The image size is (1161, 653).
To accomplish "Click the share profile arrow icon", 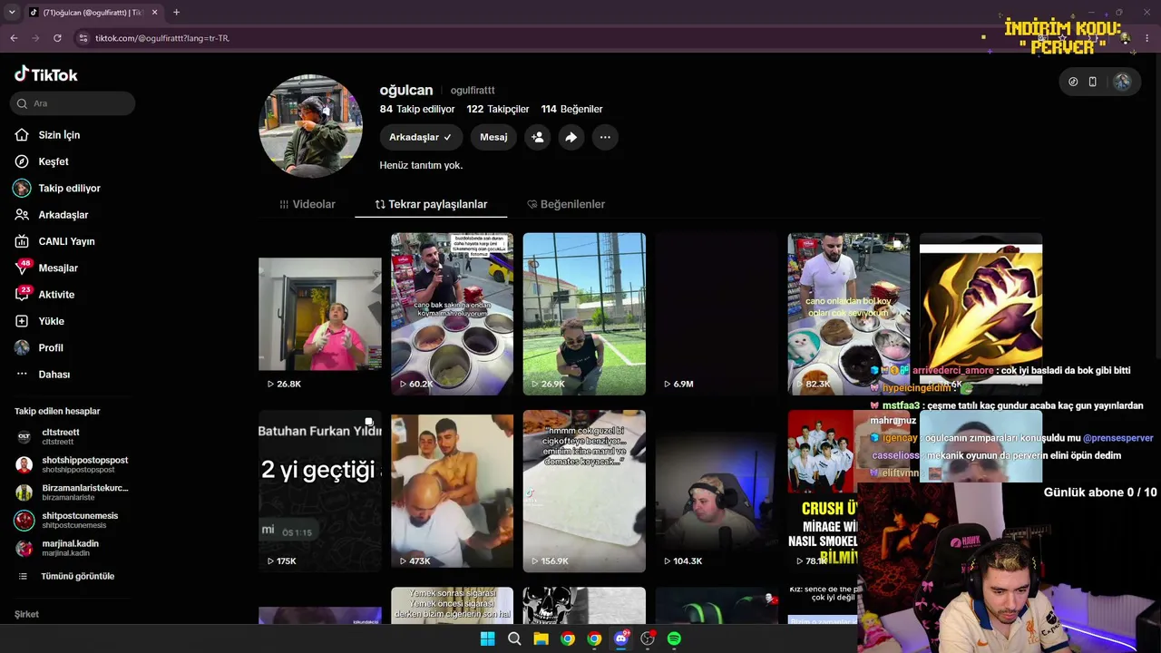I will [x=571, y=137].
